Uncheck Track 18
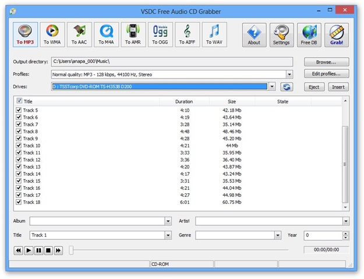The width and height of the screenshot is (364, 279). [x=19, y=202]
